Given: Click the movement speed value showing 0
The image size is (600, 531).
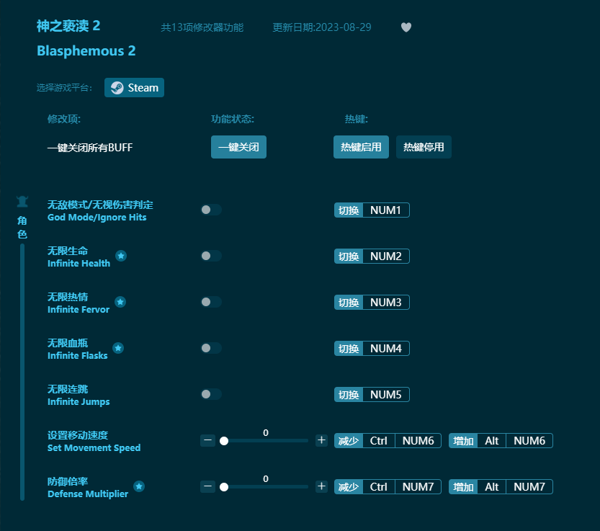Looking at the screenshot, I should tap(265, 432).
